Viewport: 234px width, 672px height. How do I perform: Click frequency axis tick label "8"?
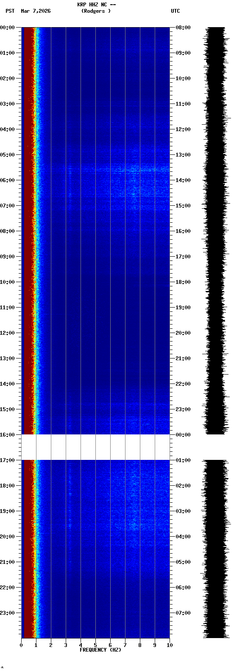[140, 645]
